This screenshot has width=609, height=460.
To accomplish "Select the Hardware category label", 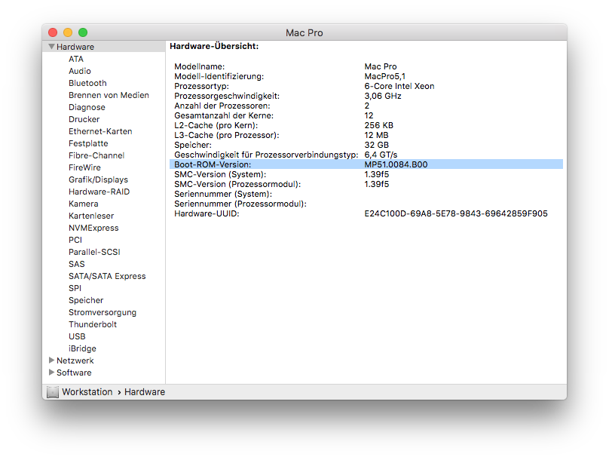I will [75, 47].
